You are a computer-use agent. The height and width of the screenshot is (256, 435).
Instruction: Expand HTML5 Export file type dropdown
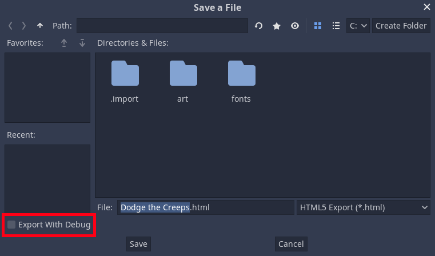364,207
